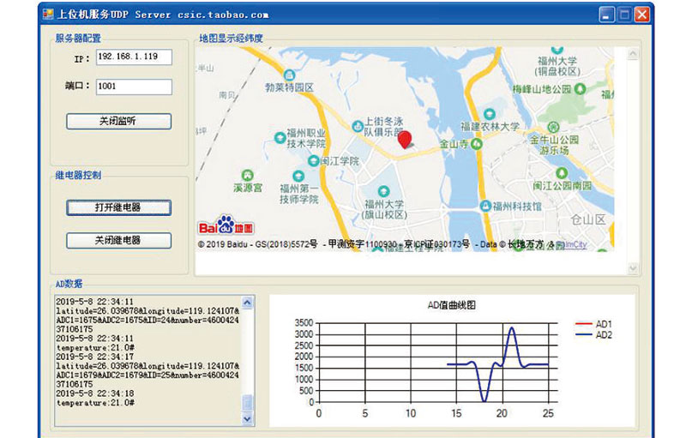Click the 闽江学院 school marker icon
Image resolution: width=686 pixels, height=438 pixels.
(313, 161)
